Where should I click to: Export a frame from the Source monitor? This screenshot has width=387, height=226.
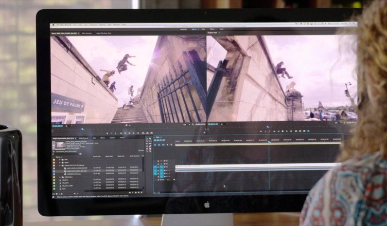[x=151, y=133]
